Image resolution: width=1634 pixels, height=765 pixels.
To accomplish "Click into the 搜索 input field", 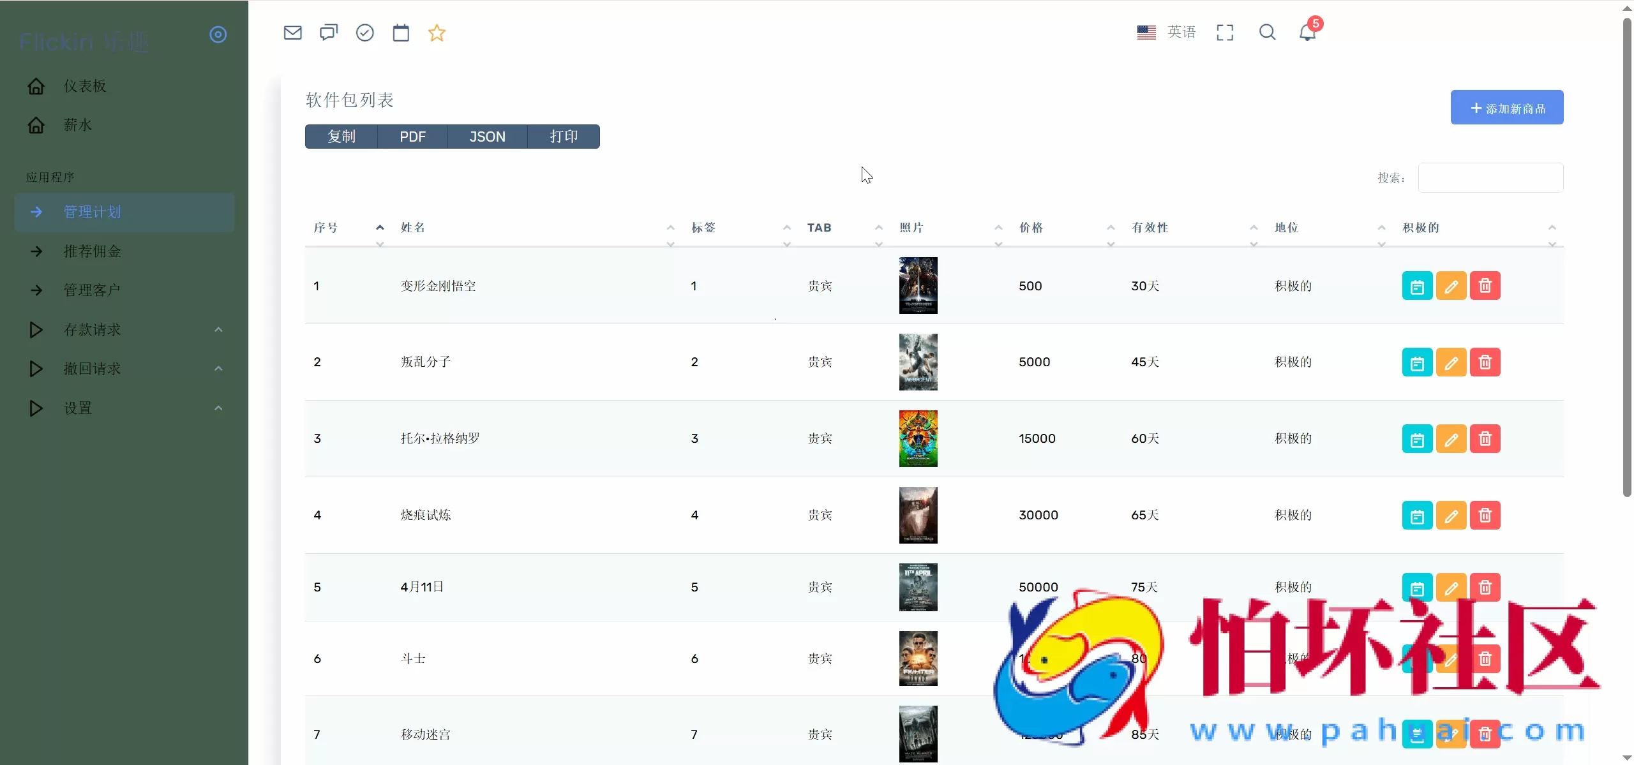I will pyautogui.click(x=1490, y=177).
